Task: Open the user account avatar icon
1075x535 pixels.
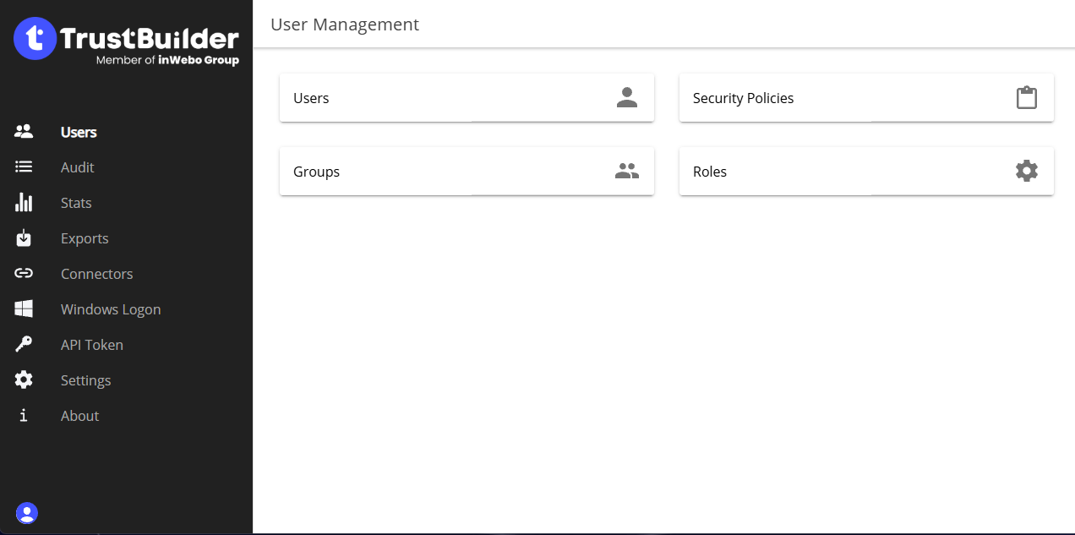Action: [x=27, y=513]
